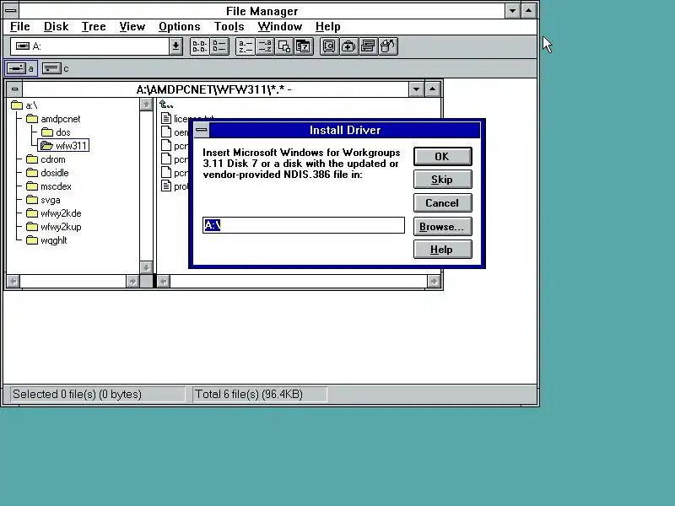Click OK in Install Driver dialog
This screenshot has height=506, width=675.
(x=442, y=156)
